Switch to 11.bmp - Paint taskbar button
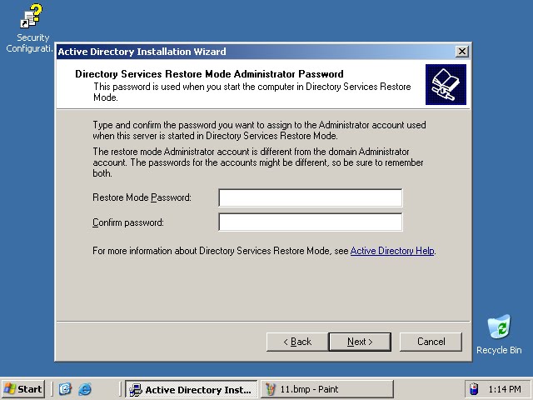Screen dimensions: 533x400 coord(326,389)
